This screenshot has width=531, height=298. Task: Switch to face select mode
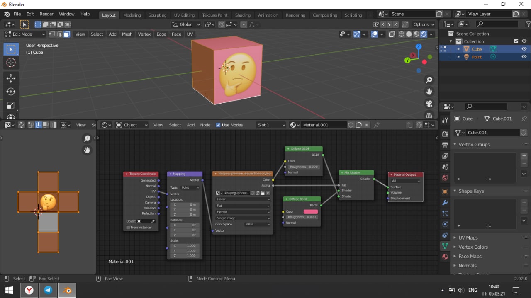tap(66, 34)
